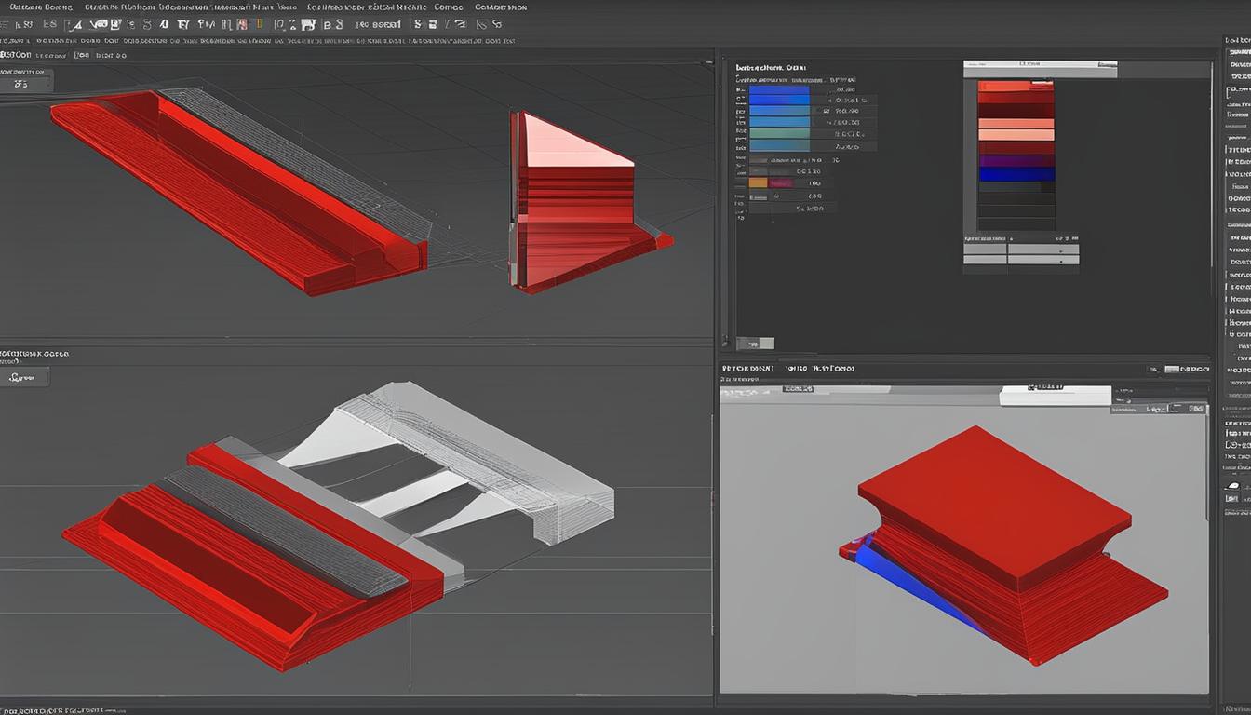This screenshot has width=1251, height=715.
Task: Toggle the highlighted orange toolbar button
Action: 259,23
